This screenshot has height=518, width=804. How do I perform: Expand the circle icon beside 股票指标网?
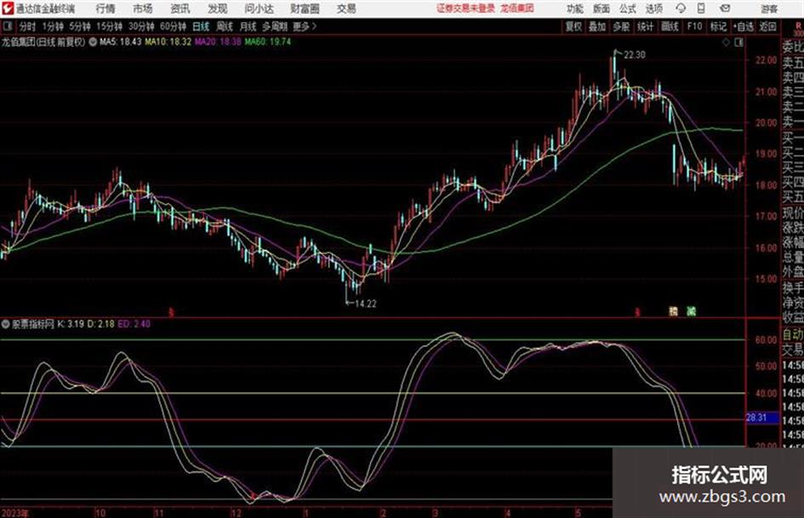pyautogui.click(x=6, y=324)
